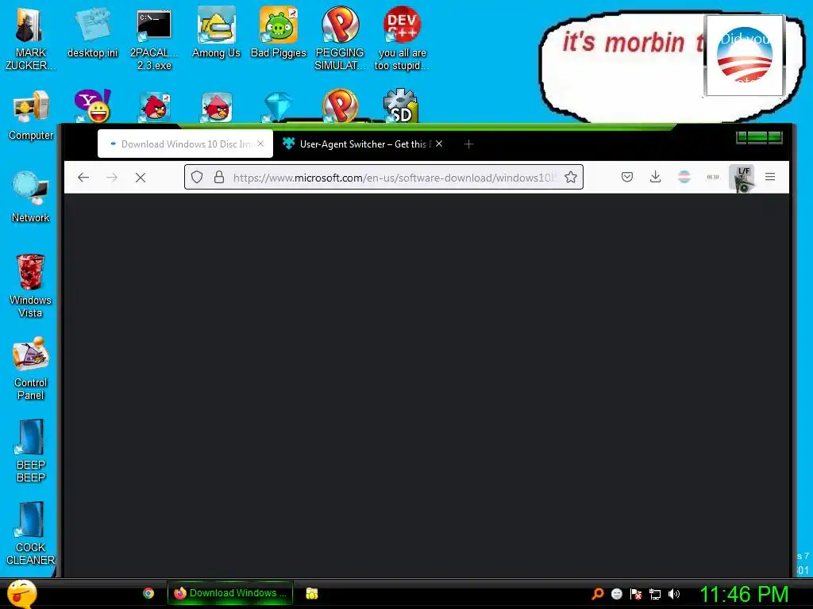The width and height of the screenshot is (813, 609).
Task: Open the MARK ZUCKER desktop icon
Action: tap(30, 40)
